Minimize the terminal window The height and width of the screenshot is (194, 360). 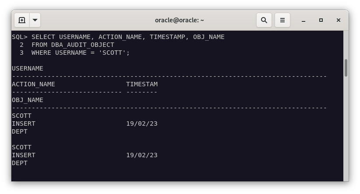click(x=303, y=20)
